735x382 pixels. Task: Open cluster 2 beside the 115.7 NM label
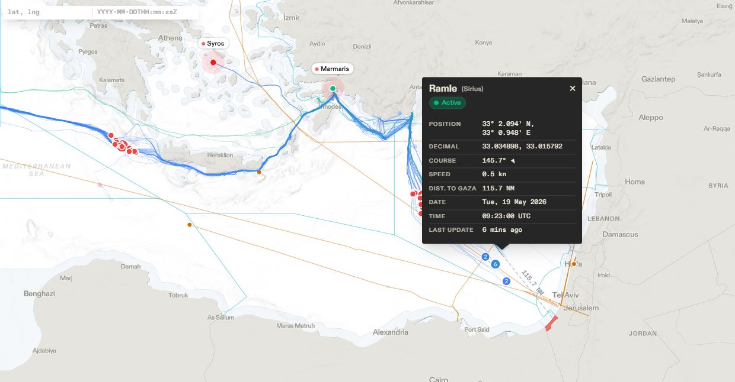pos(506,281)
